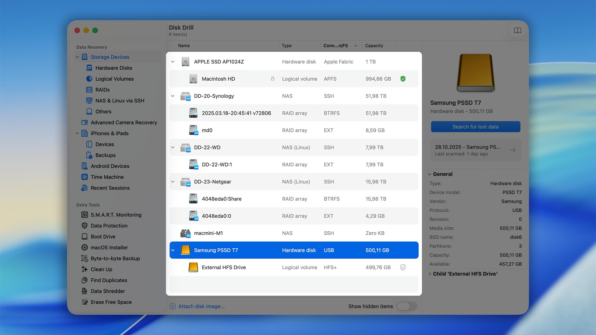Select the Byte-to-byte Backup icon
596x335 pixels.
84,258
